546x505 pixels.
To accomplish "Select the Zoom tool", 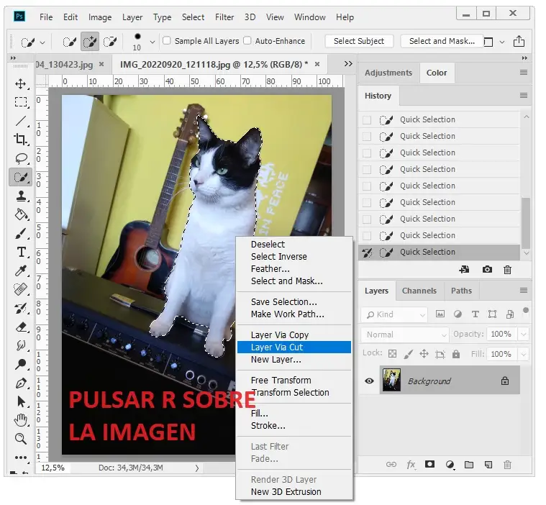I will (x=21, y=439).
